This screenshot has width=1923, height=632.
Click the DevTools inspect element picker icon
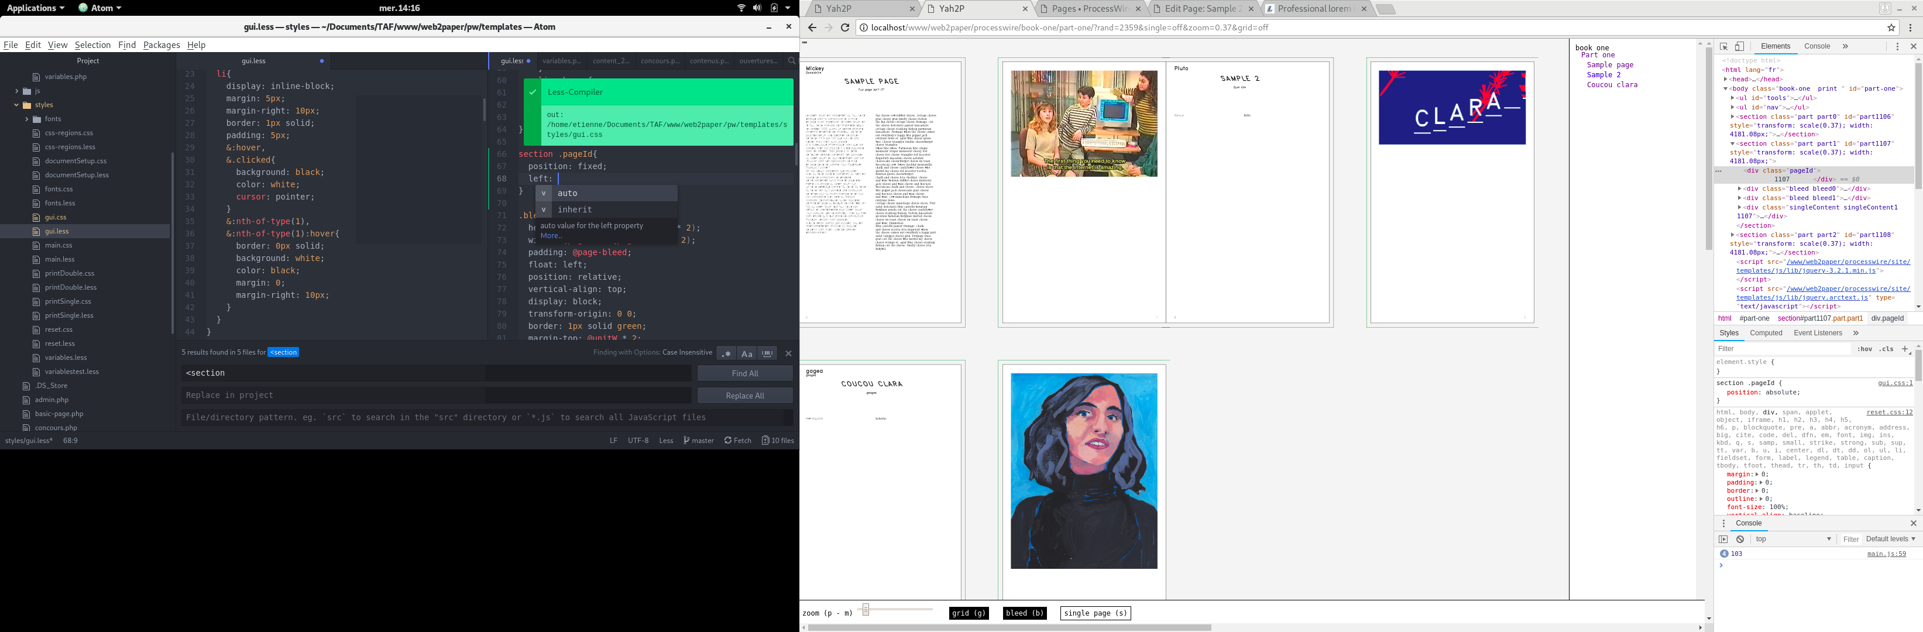pos(1723,46)
